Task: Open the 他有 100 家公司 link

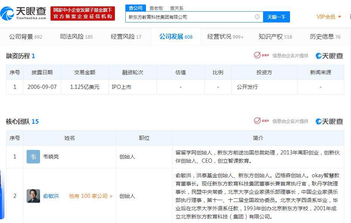Action: tap(91, 196)
